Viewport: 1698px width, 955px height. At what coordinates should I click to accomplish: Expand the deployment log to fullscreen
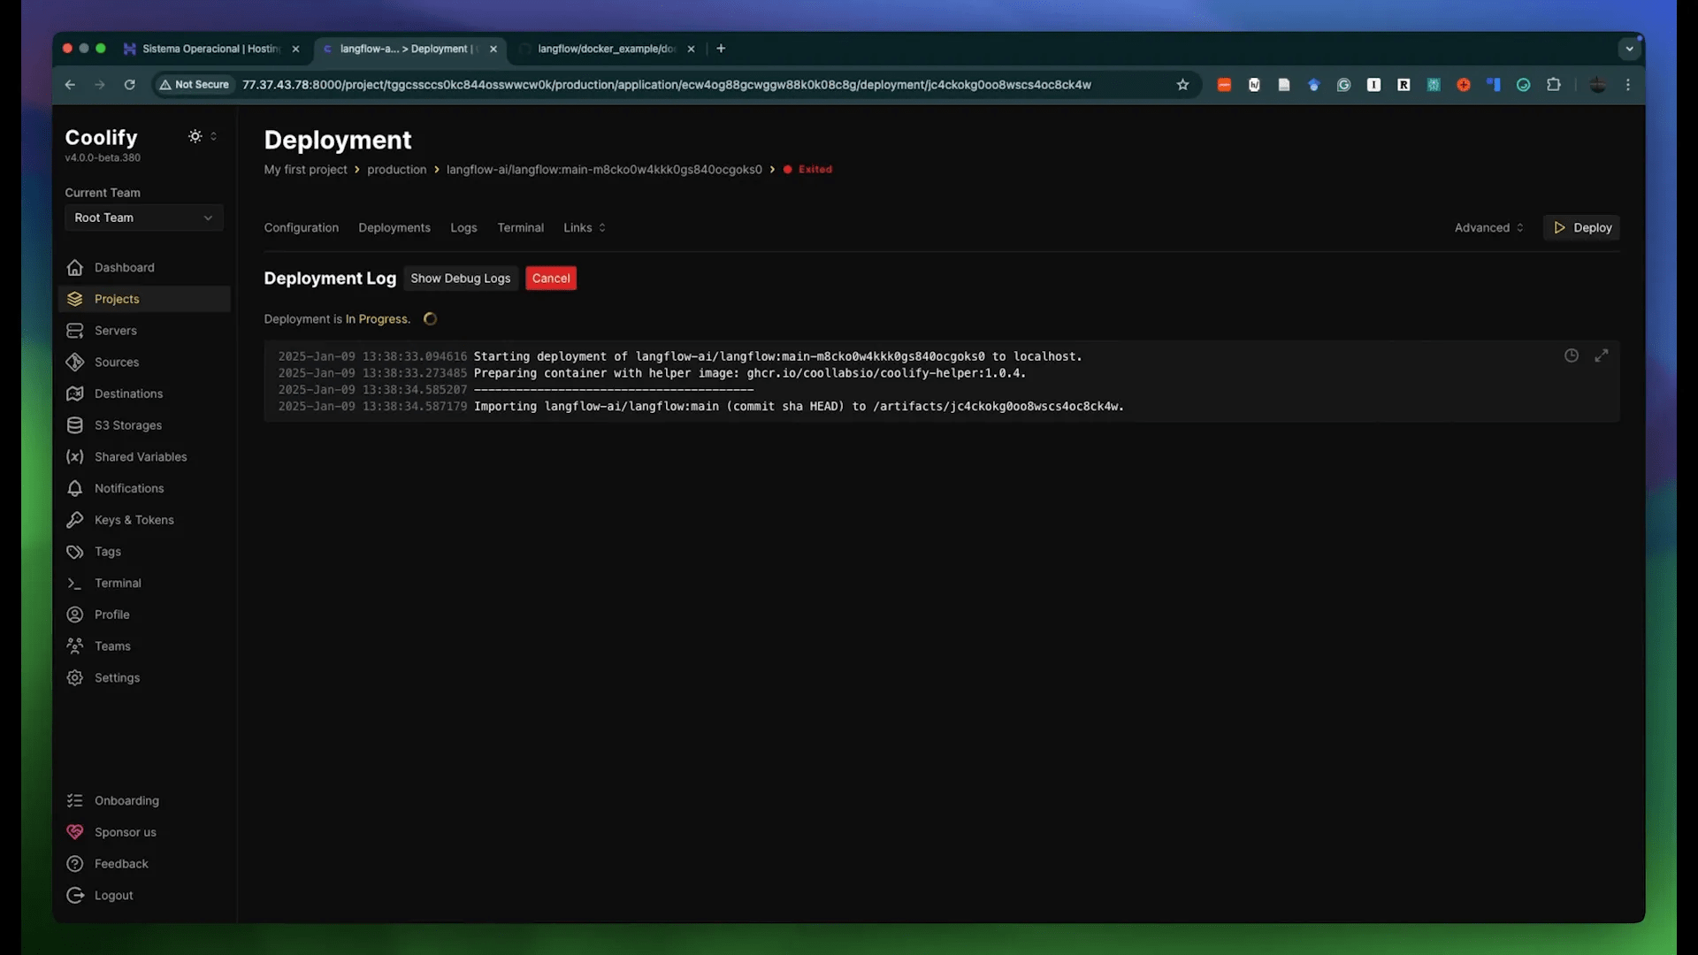pos(1602,355)
